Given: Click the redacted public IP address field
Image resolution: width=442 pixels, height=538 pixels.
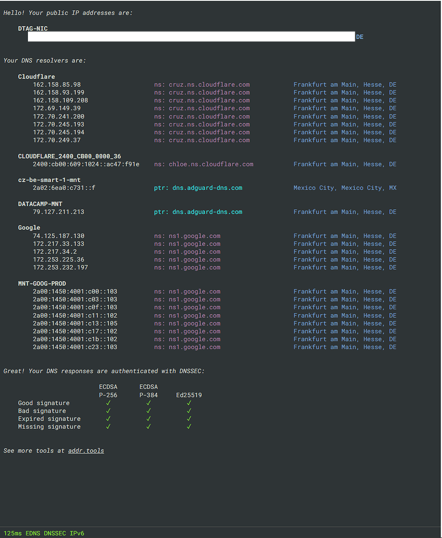Looking at the screenshot, I should pos(191,37).
